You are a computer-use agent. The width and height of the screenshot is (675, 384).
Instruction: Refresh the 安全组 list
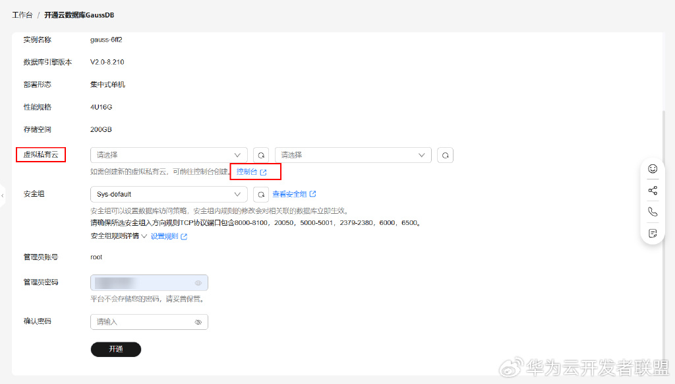coord(261,195)
